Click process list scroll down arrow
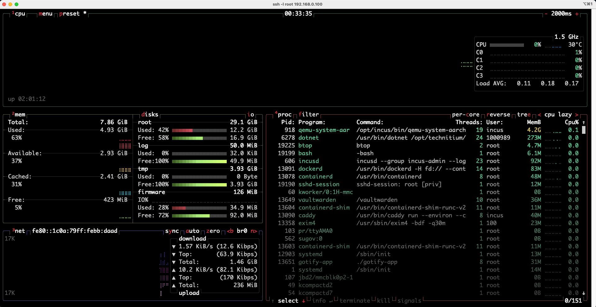 pos(584,293)
